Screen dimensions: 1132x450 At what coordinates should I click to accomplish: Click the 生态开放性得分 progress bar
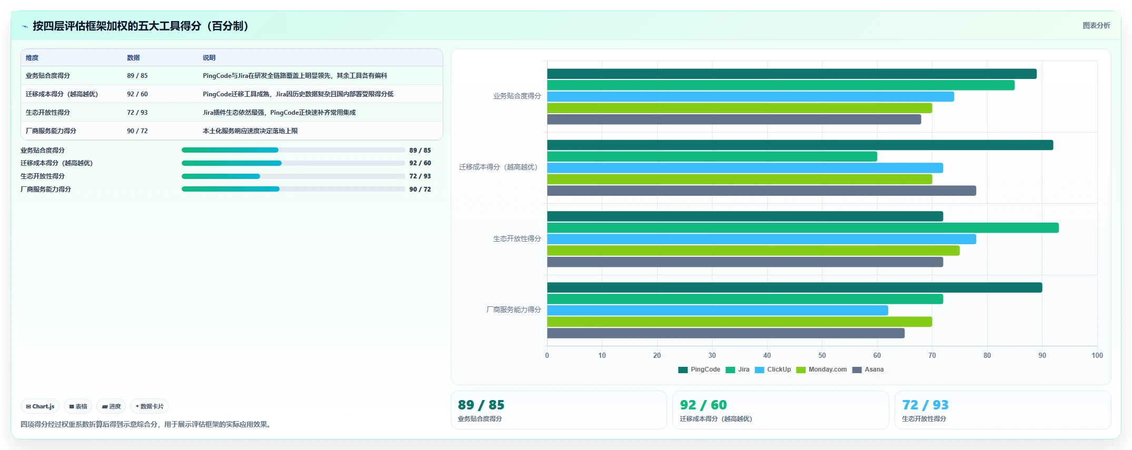tap(293, 176)
